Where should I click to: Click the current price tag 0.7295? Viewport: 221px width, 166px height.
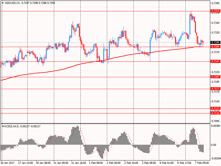[215, 43]
